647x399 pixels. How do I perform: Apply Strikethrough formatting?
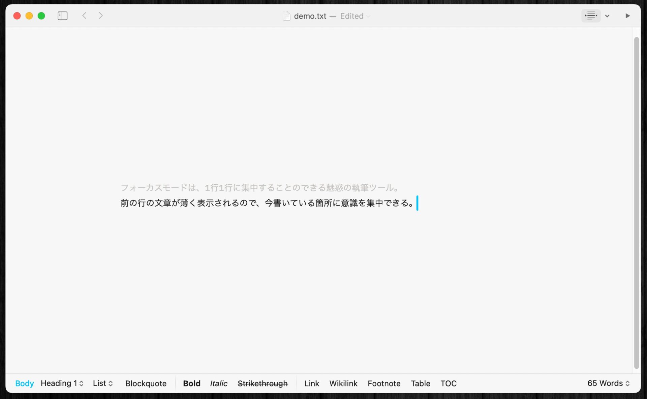coord(263,383)
